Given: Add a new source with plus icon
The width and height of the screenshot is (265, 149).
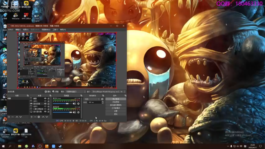Looking at the screenshot, I should [x=31, y=117].
